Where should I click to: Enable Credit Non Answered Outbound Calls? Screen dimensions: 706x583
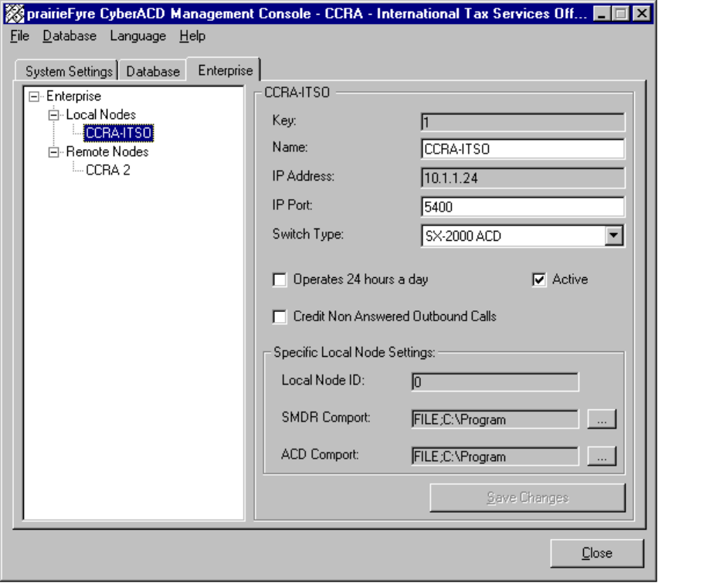[280, 317]
